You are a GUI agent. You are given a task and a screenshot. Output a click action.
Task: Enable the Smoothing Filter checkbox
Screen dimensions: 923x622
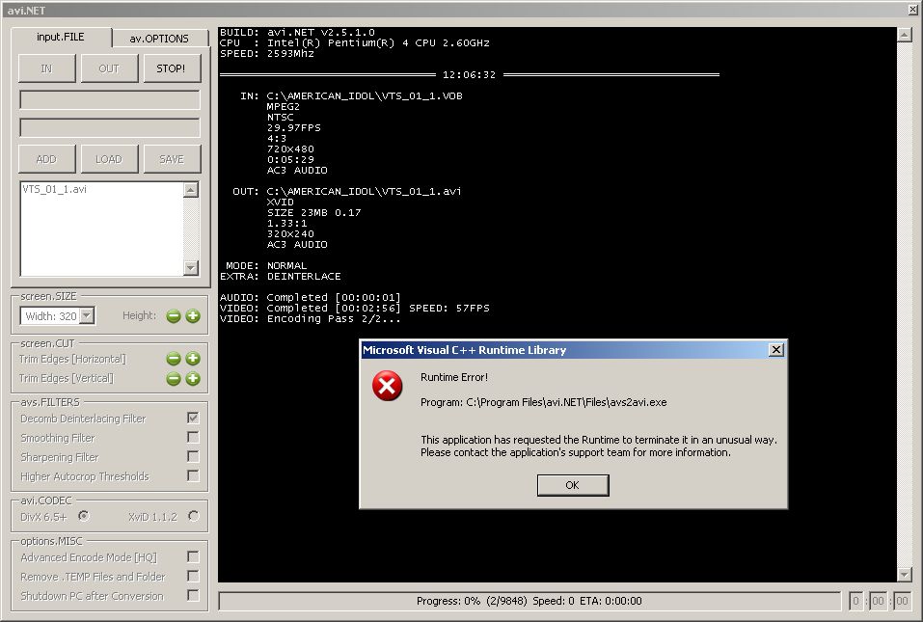coord(193,437)
